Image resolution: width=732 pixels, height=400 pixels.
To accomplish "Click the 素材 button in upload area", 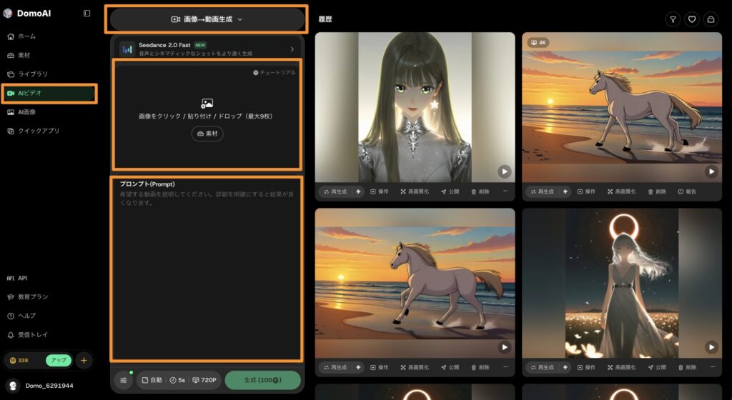I will 207,134.
